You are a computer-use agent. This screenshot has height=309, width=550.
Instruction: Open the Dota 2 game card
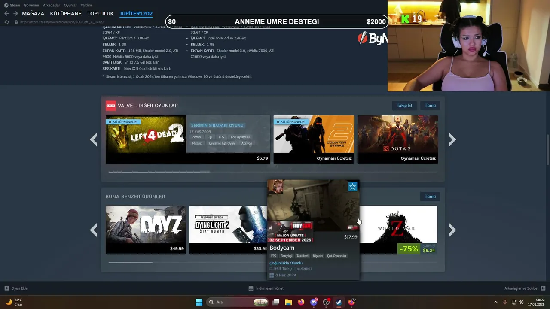pyautogui.click(x=397, y=139)
